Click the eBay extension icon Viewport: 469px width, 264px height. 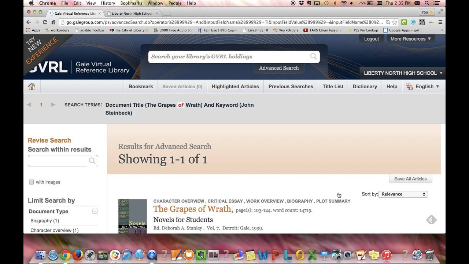[x=431, y=22]
